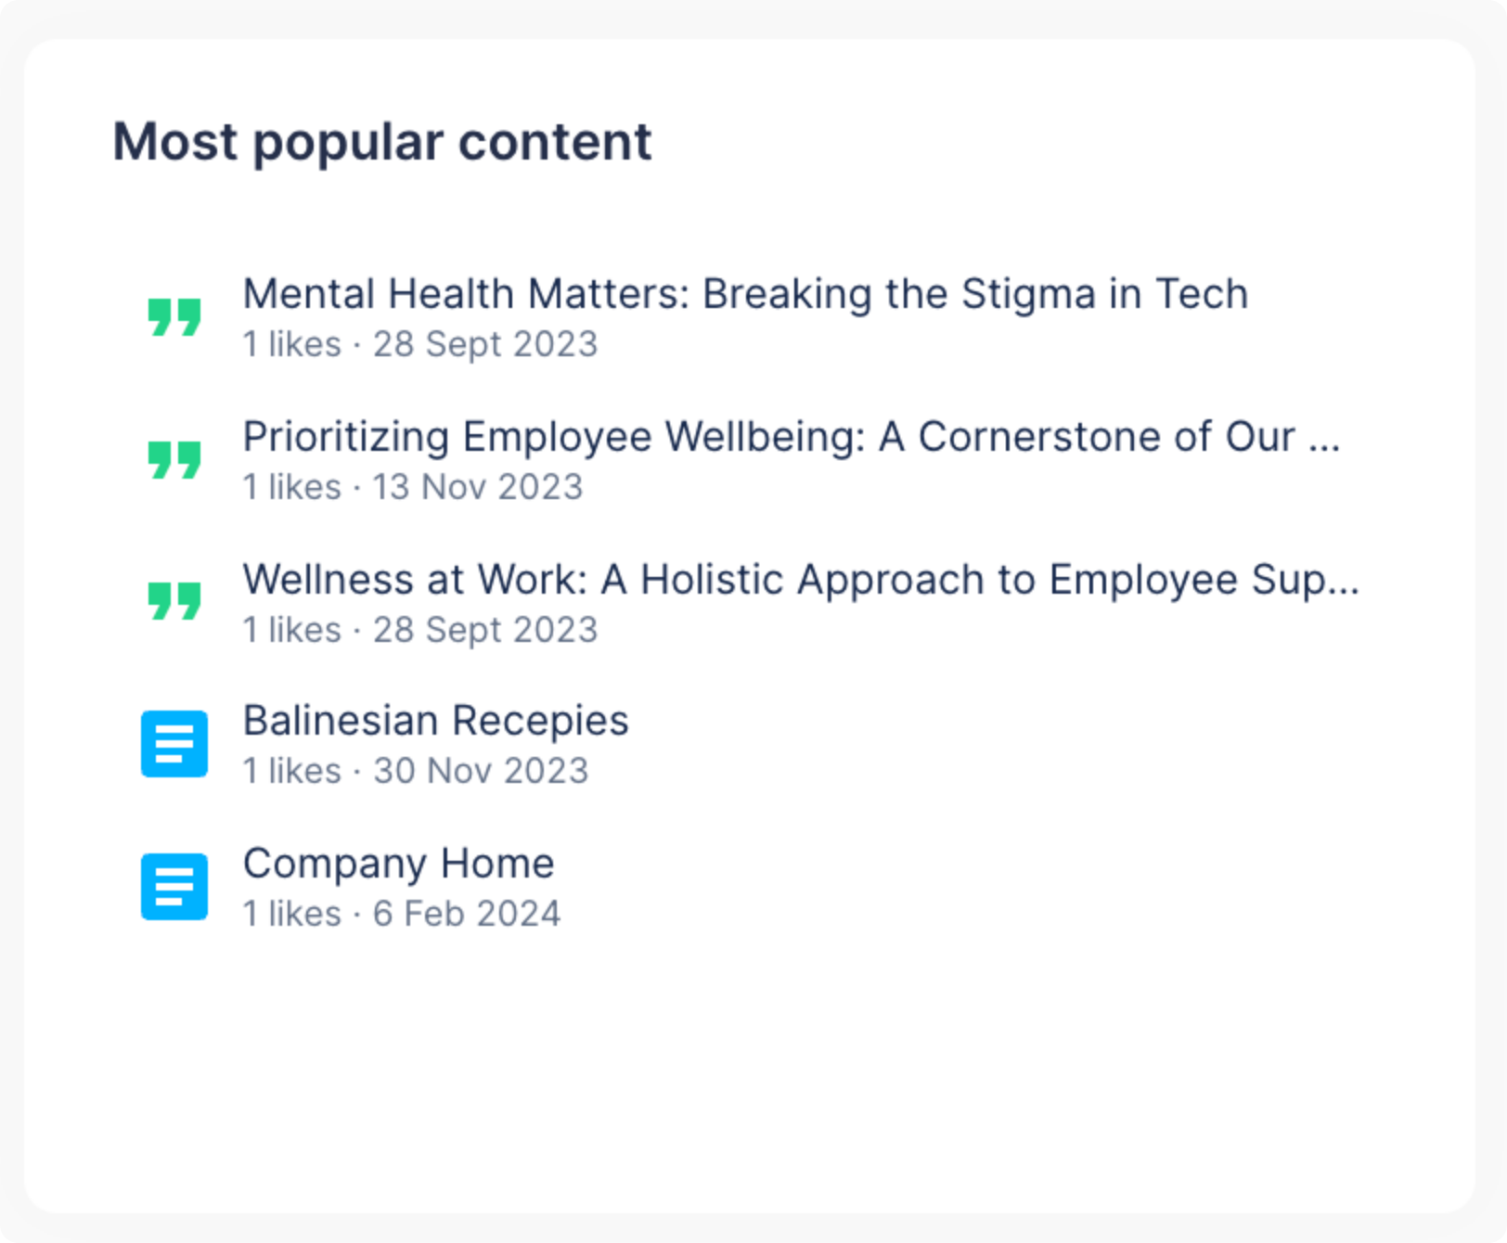Click the document icon beside Balinesian Recepies
1507x1243 pixels.
tap(173, 744)
